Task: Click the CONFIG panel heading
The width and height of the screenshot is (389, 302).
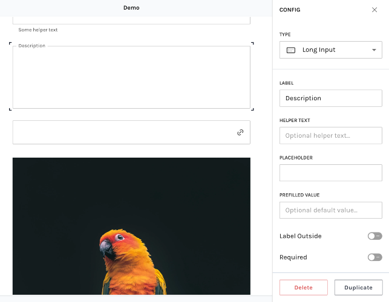Action: 290,10
